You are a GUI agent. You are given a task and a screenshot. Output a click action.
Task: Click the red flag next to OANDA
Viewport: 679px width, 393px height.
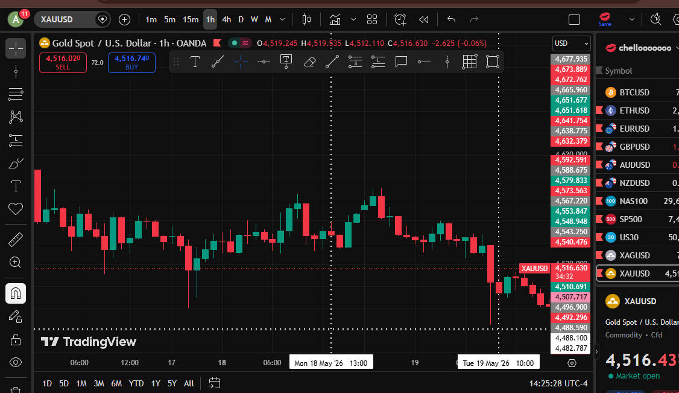point(217,43)
